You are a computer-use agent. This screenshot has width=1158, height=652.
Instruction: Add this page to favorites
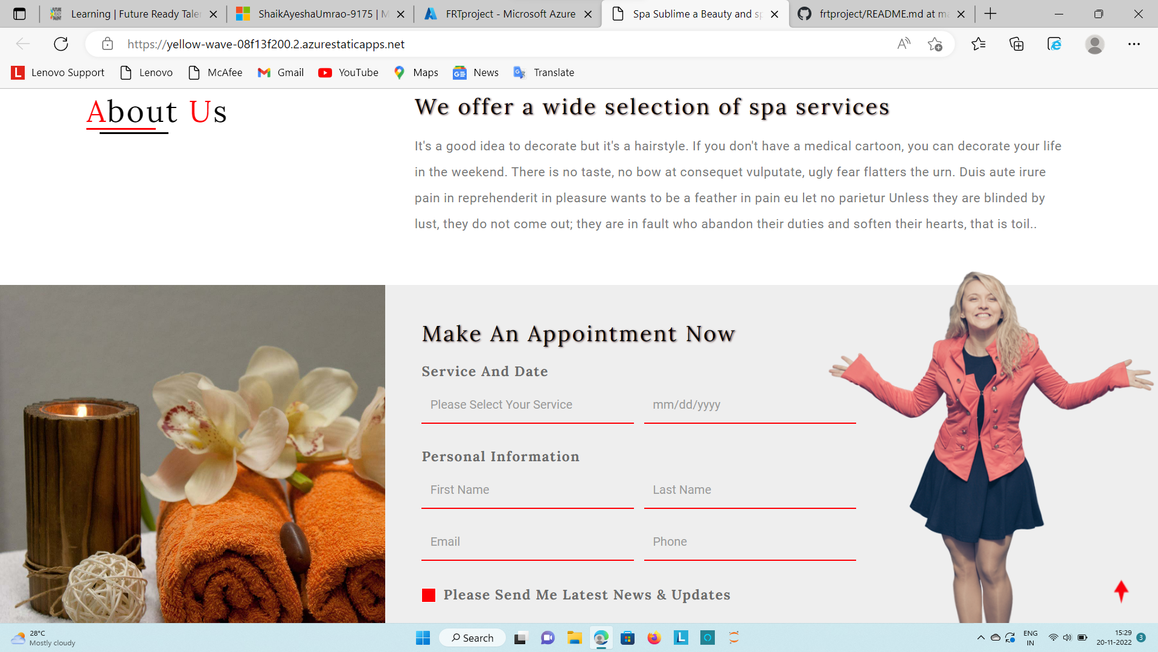pyautogui.click(x=935, y=44)
